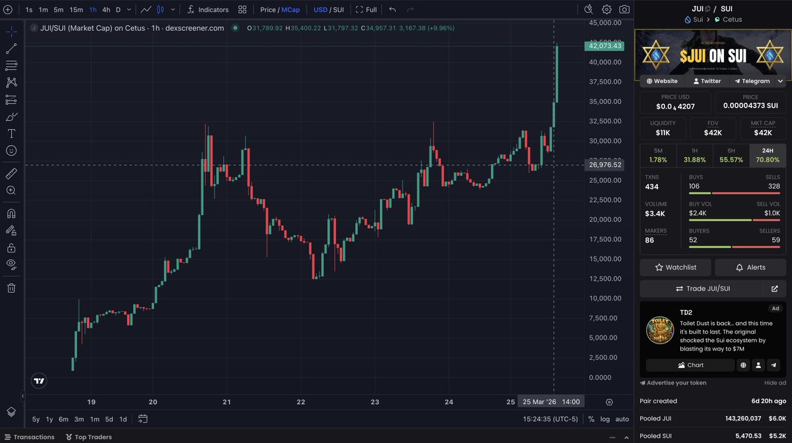Open the token Website link

[x=662, y=81]
